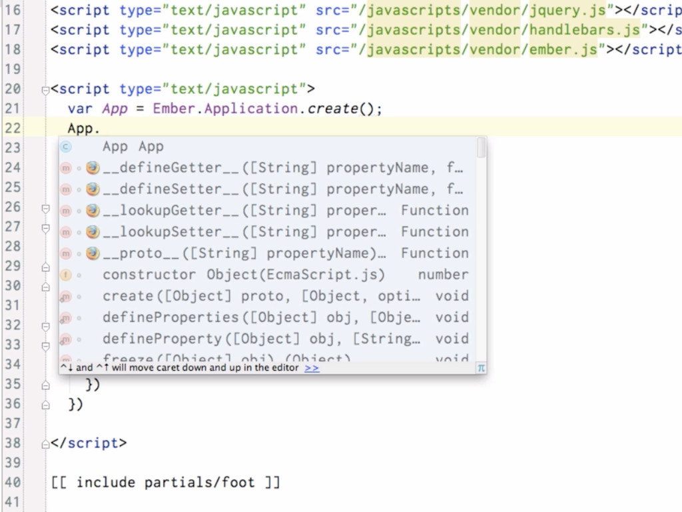Screen dimensions: 682x512
Task: Toggle the fold end marker at line 30
Action: click(45, 287)
